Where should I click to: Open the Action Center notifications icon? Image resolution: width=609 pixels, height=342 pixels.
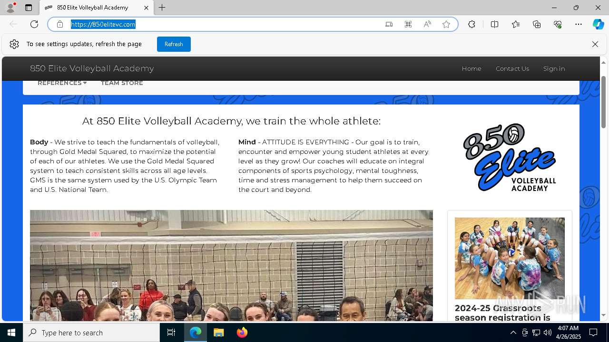[x=593, y=332]
